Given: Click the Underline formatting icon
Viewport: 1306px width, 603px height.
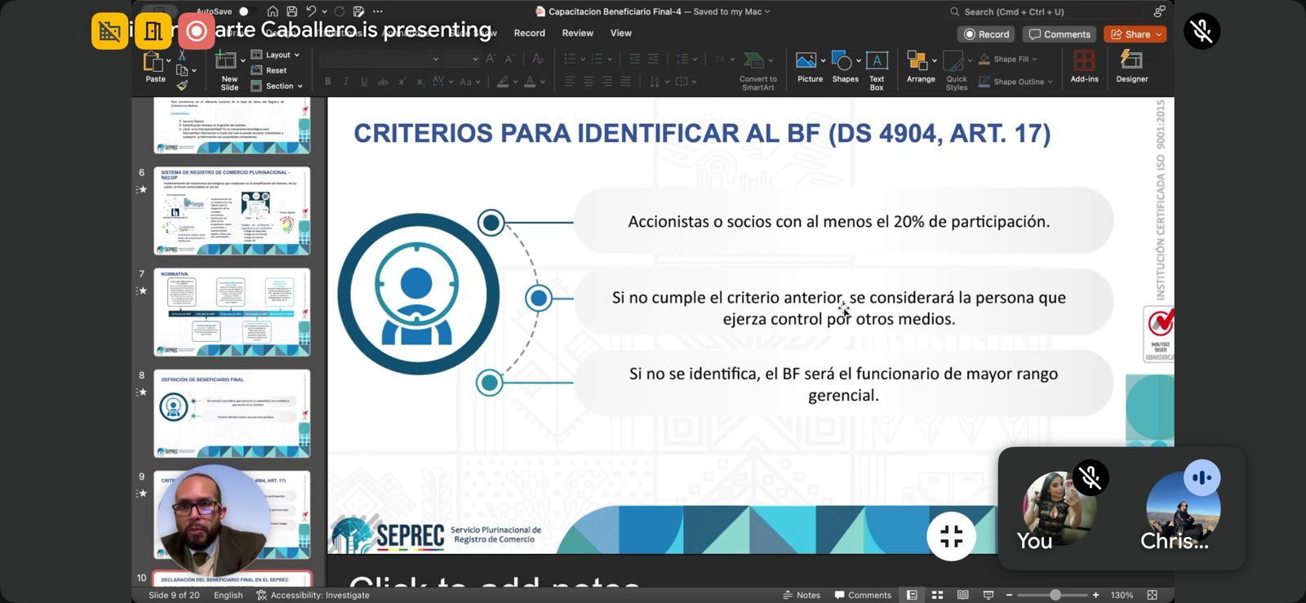Looking at the screenshot, I should click(x=364, y=82).
